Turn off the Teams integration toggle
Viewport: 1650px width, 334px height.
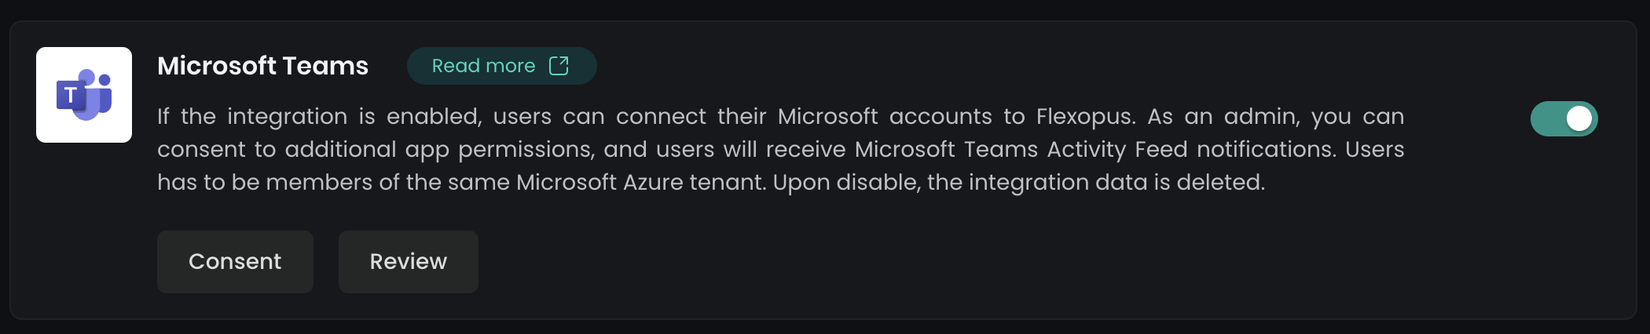point(1564,119)
